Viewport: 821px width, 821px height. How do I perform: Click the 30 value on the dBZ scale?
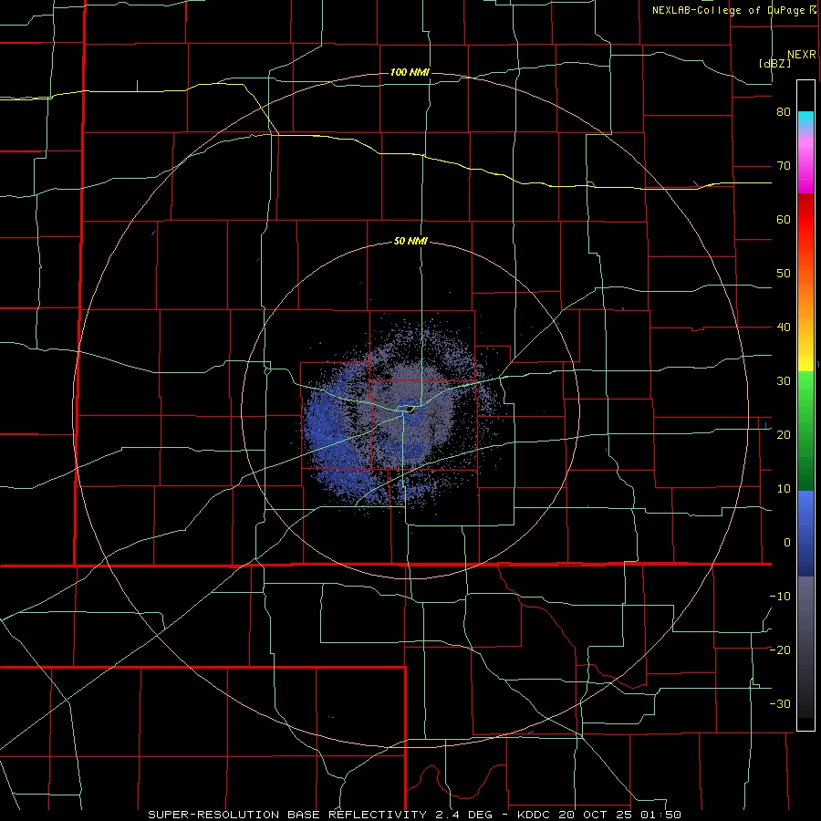click(x=784, y=381)
